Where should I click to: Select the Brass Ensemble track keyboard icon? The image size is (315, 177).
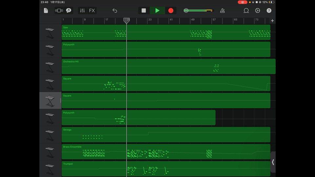50,152
